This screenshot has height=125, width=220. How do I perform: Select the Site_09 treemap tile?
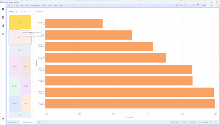pyautogui.click(x=20, y=50)
